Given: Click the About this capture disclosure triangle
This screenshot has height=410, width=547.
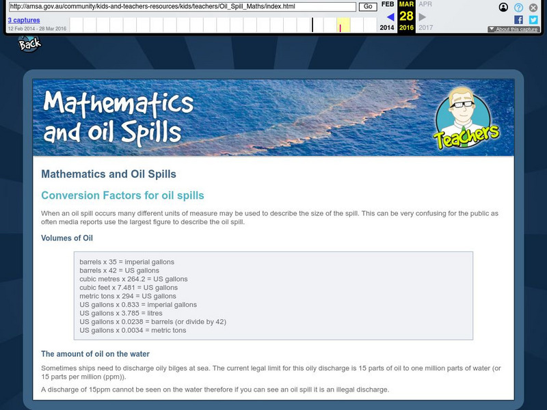Looking at the screenshot, I should tap(492, 29).
